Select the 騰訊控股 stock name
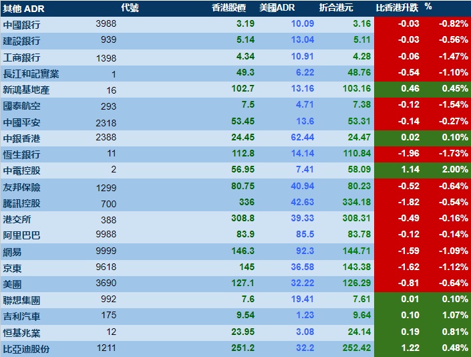471x357 pixels. click(x=21, y=203)
